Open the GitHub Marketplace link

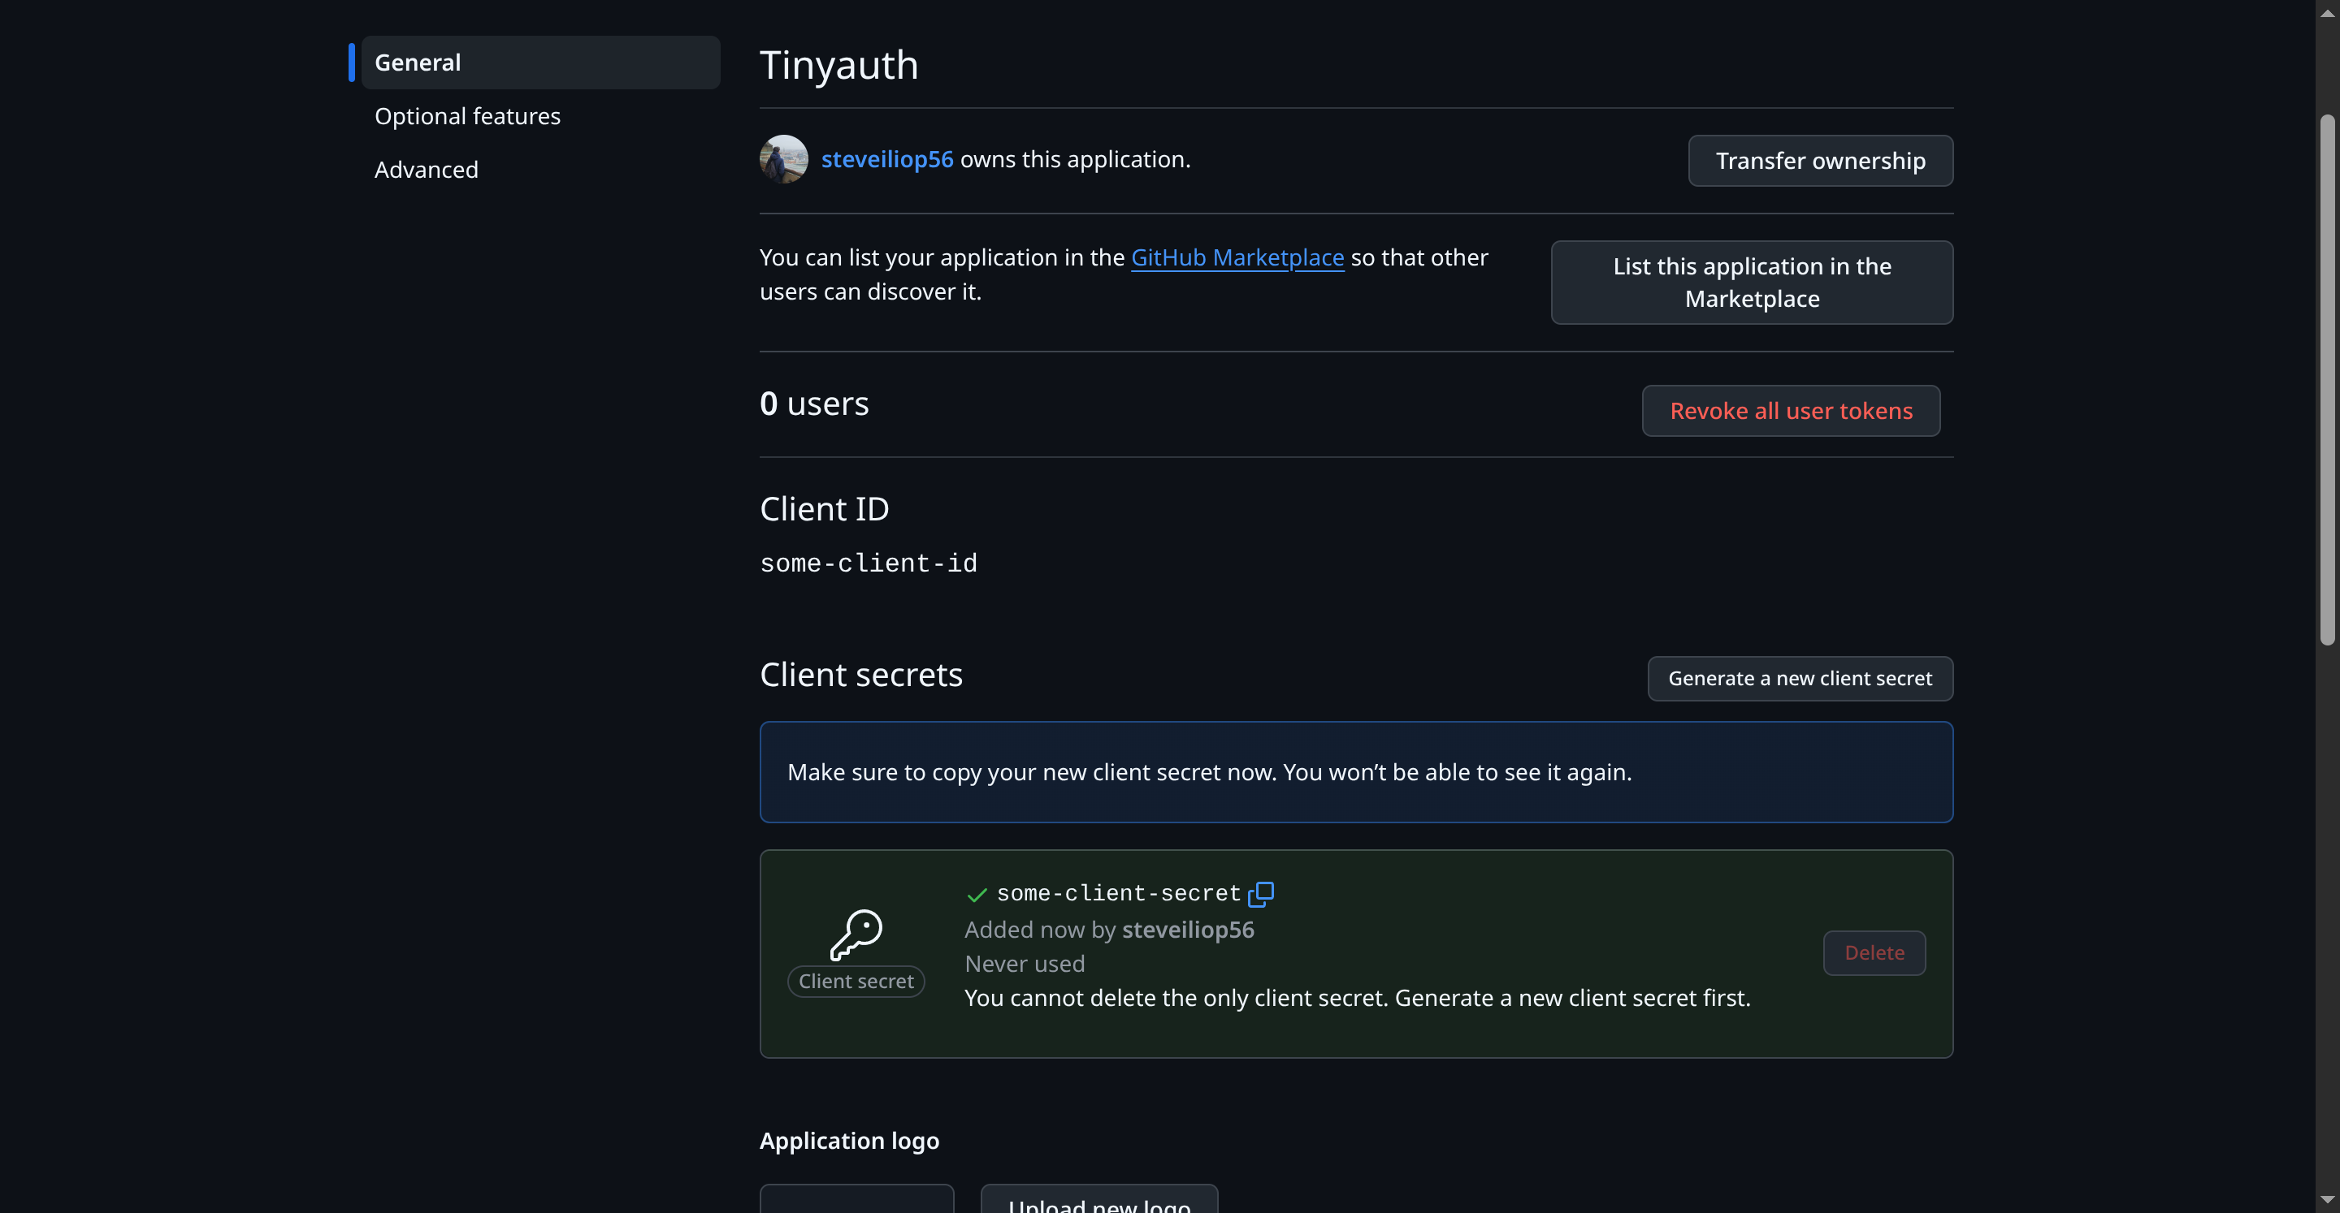(1237, 257)
